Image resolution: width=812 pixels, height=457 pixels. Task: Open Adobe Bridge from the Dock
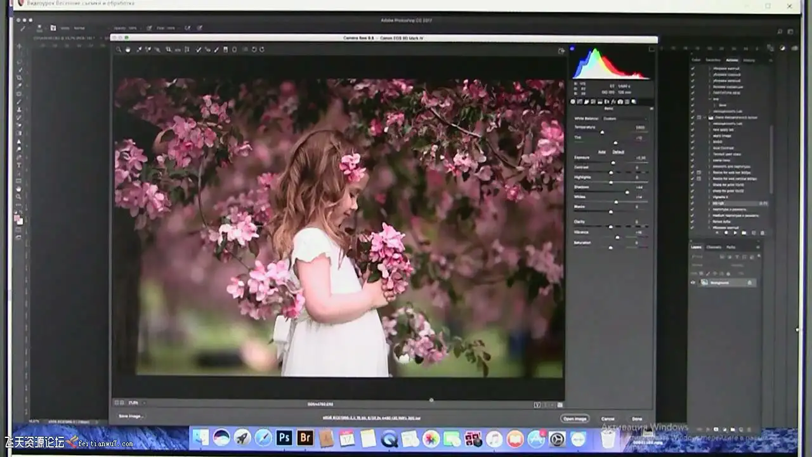(x=306, y=438)
